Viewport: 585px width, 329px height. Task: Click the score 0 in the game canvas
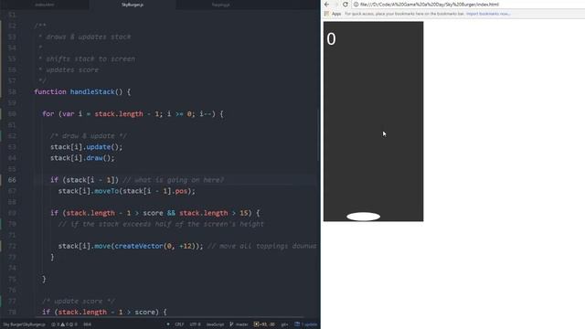coord(331,39)
